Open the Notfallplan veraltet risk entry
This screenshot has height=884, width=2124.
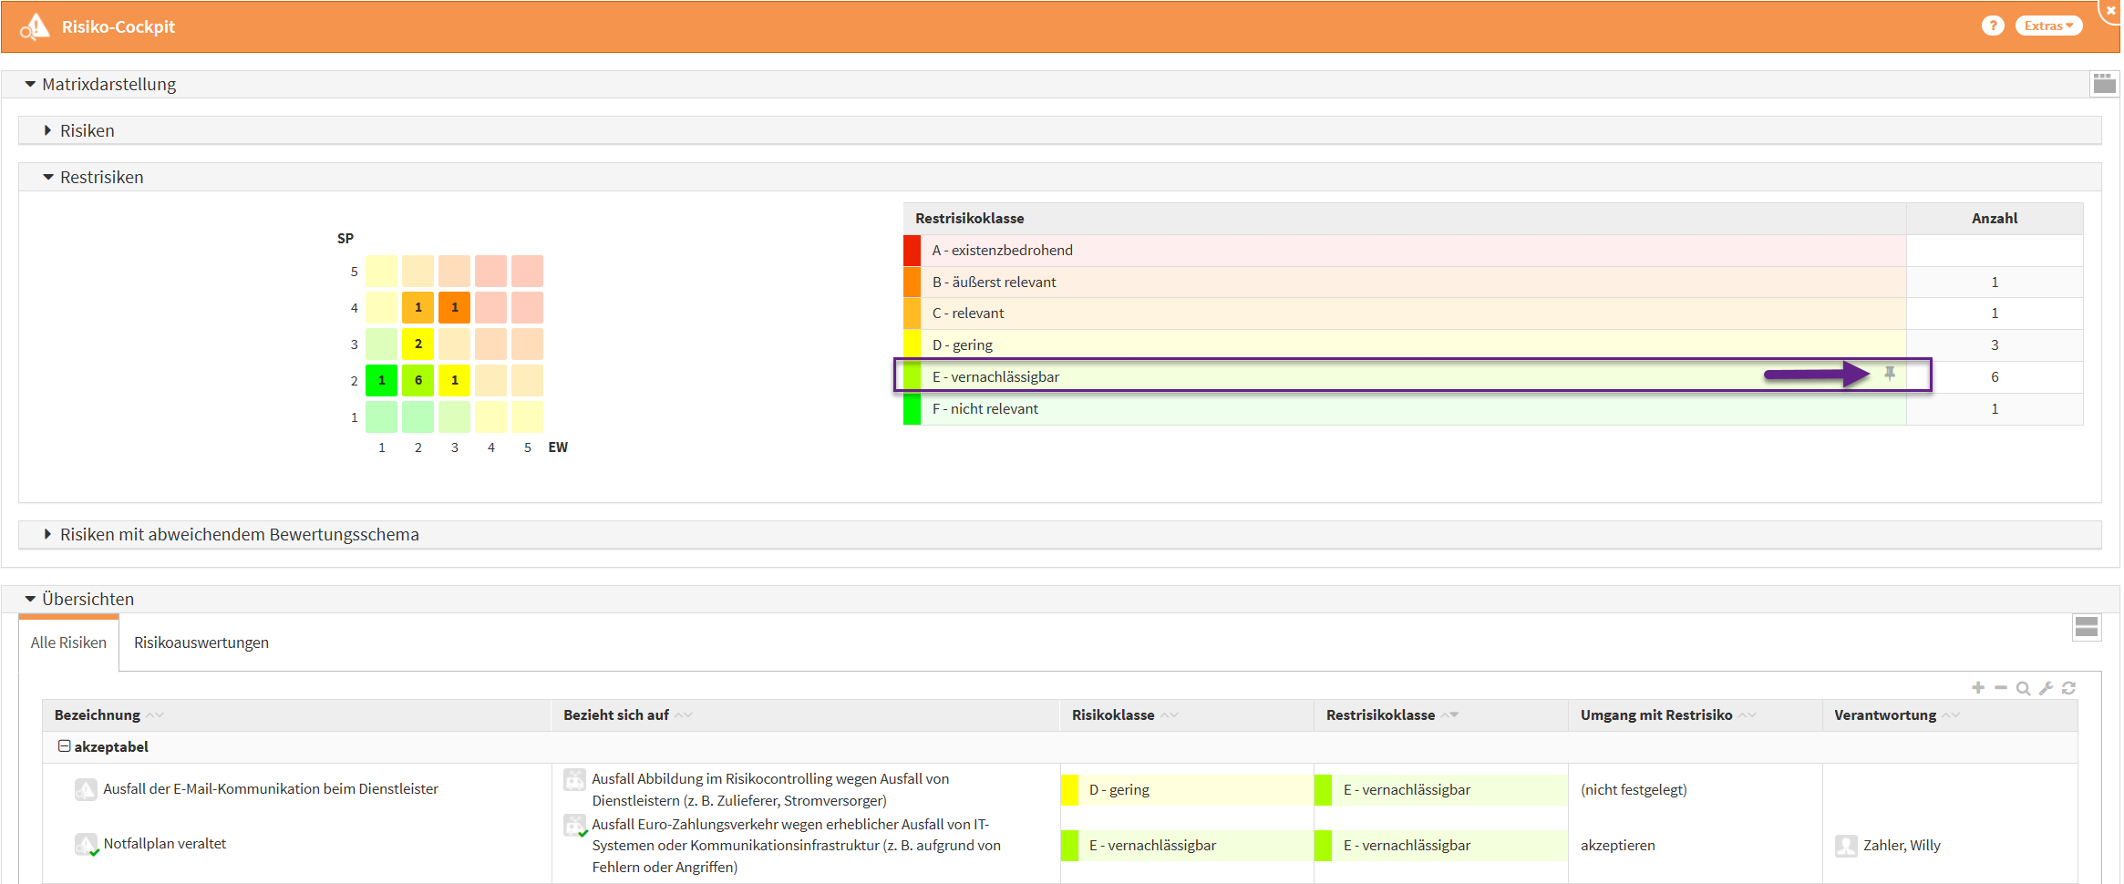(164, 844)
